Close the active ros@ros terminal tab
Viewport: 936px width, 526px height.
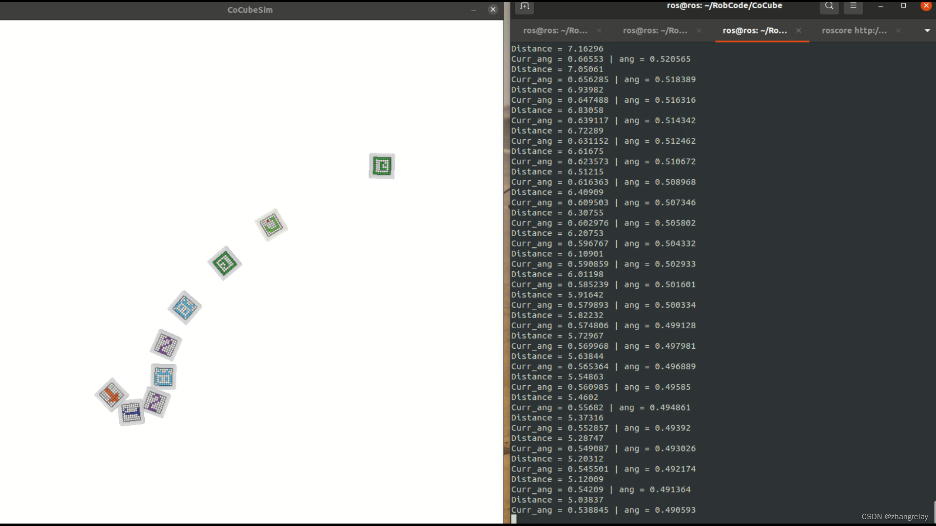[799, 31]
